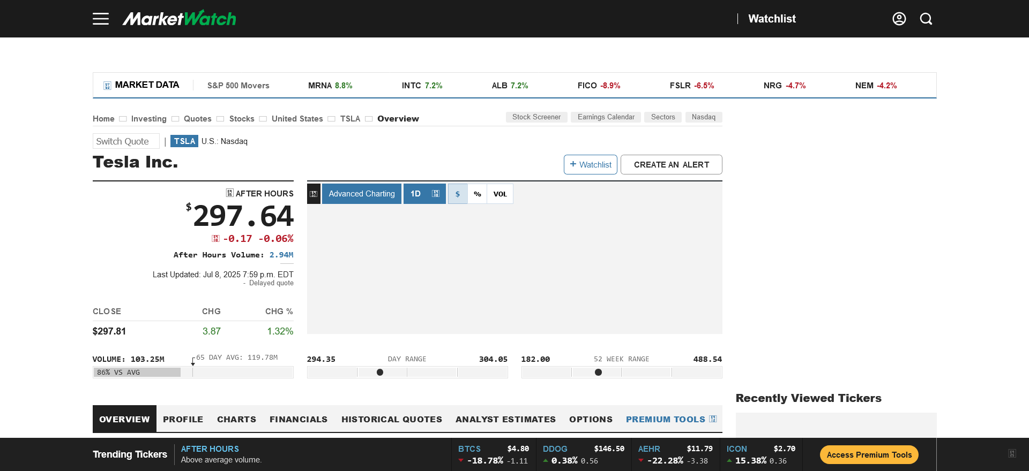Click the $297.81 close price
The width and height of the screenshot is (1029, 471).
click(109, 331)
